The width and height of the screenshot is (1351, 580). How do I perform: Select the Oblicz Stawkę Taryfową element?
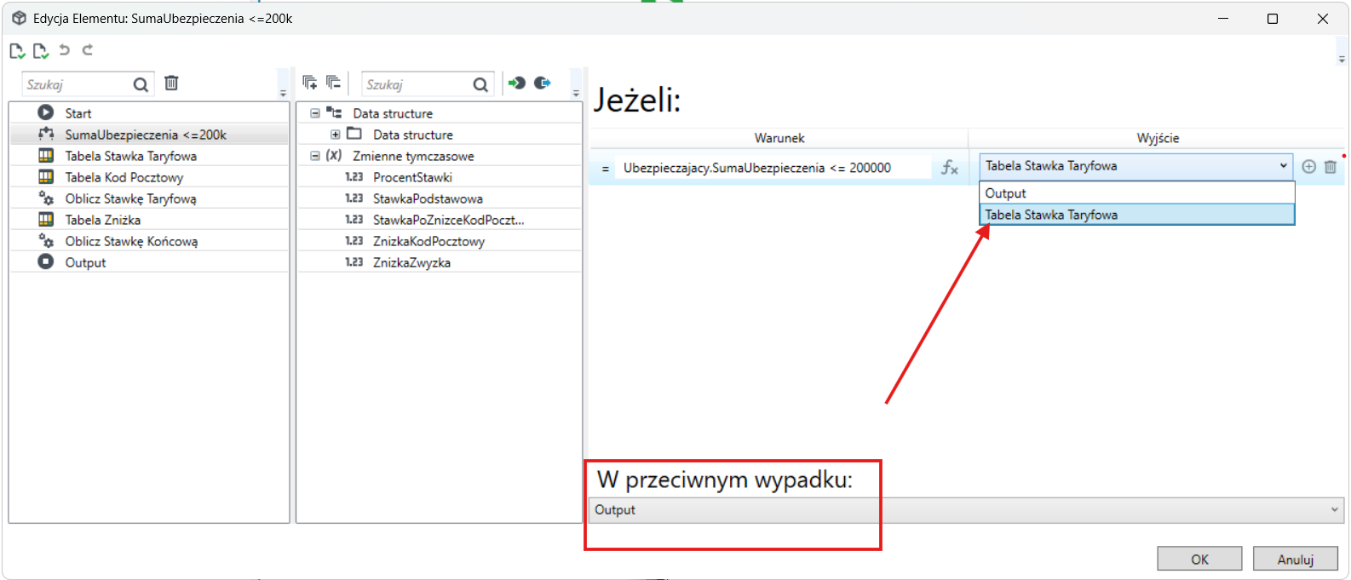pos(149,198)
